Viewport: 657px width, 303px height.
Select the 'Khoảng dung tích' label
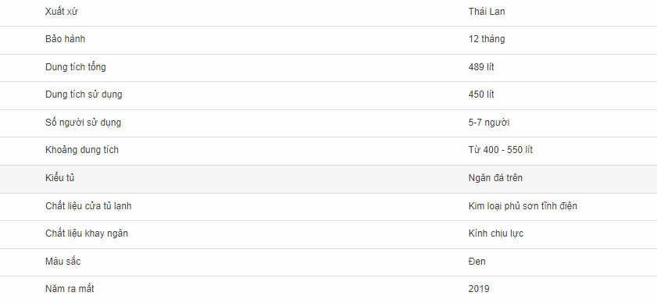coord(82,150)
